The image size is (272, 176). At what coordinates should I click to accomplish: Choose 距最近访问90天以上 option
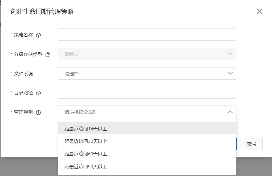click(86, 167)
